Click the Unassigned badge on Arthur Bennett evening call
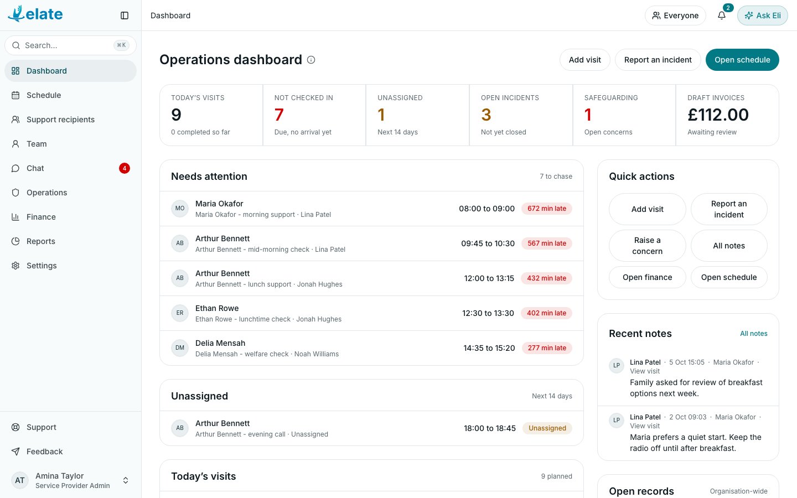Viewport: 797px width, 498px height. pyautogui.click(x=547, y=428)
